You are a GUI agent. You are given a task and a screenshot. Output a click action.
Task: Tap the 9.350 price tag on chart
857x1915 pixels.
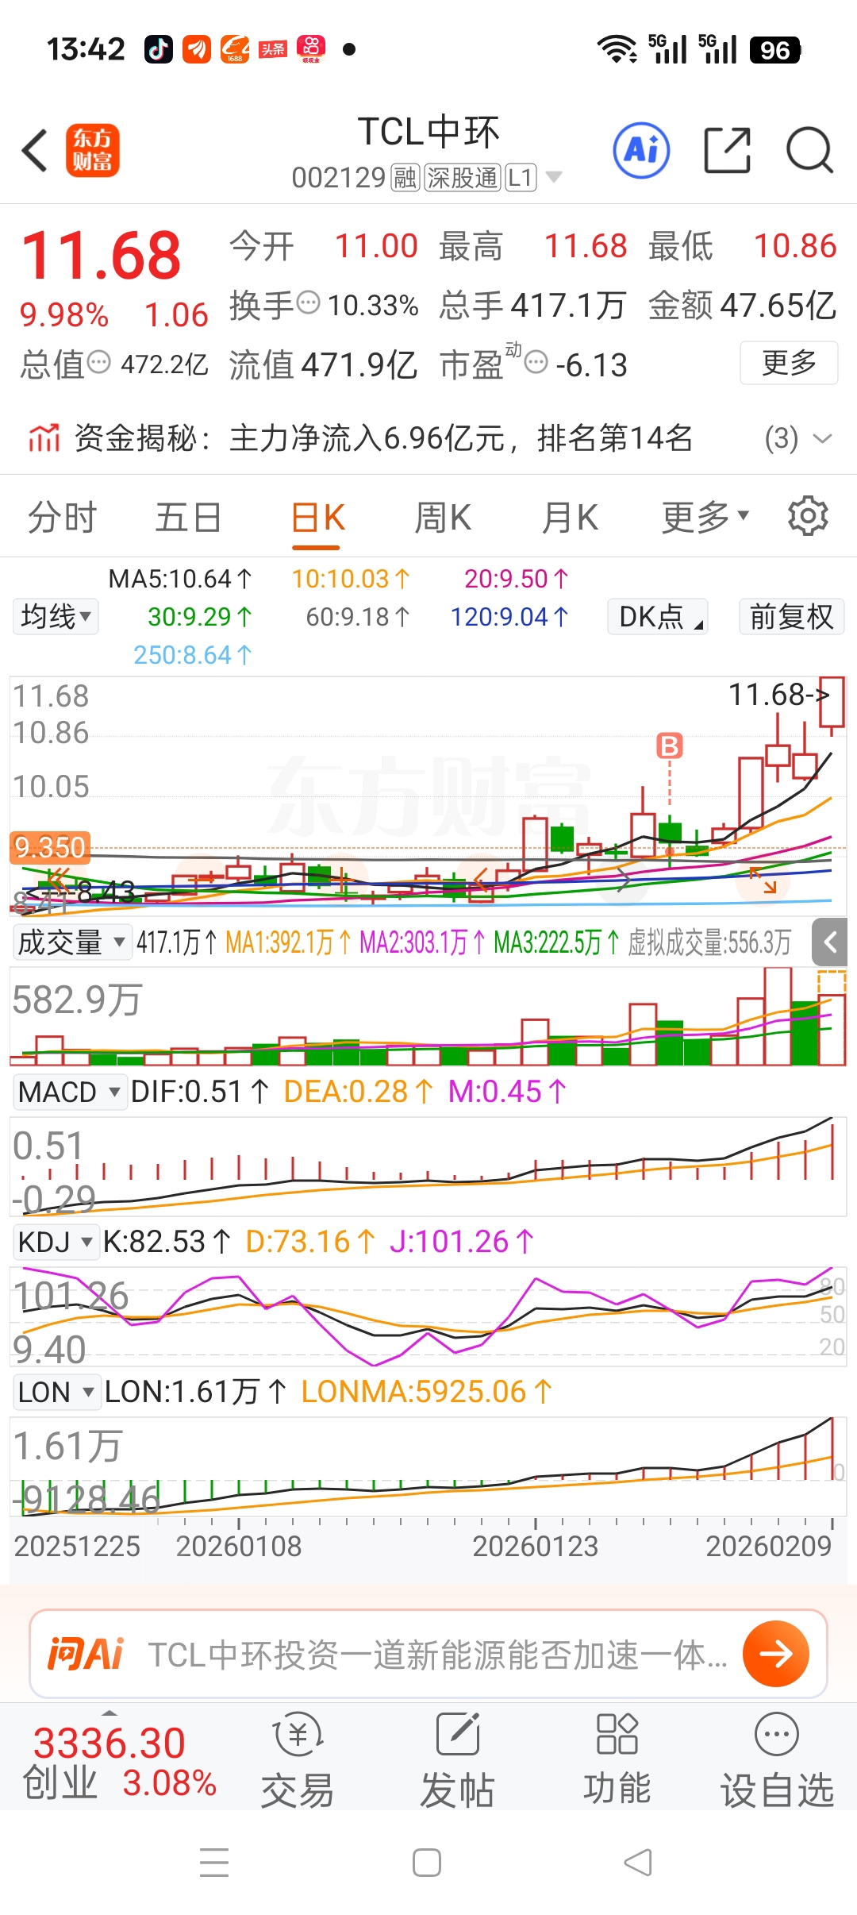(x=49, y=847)
